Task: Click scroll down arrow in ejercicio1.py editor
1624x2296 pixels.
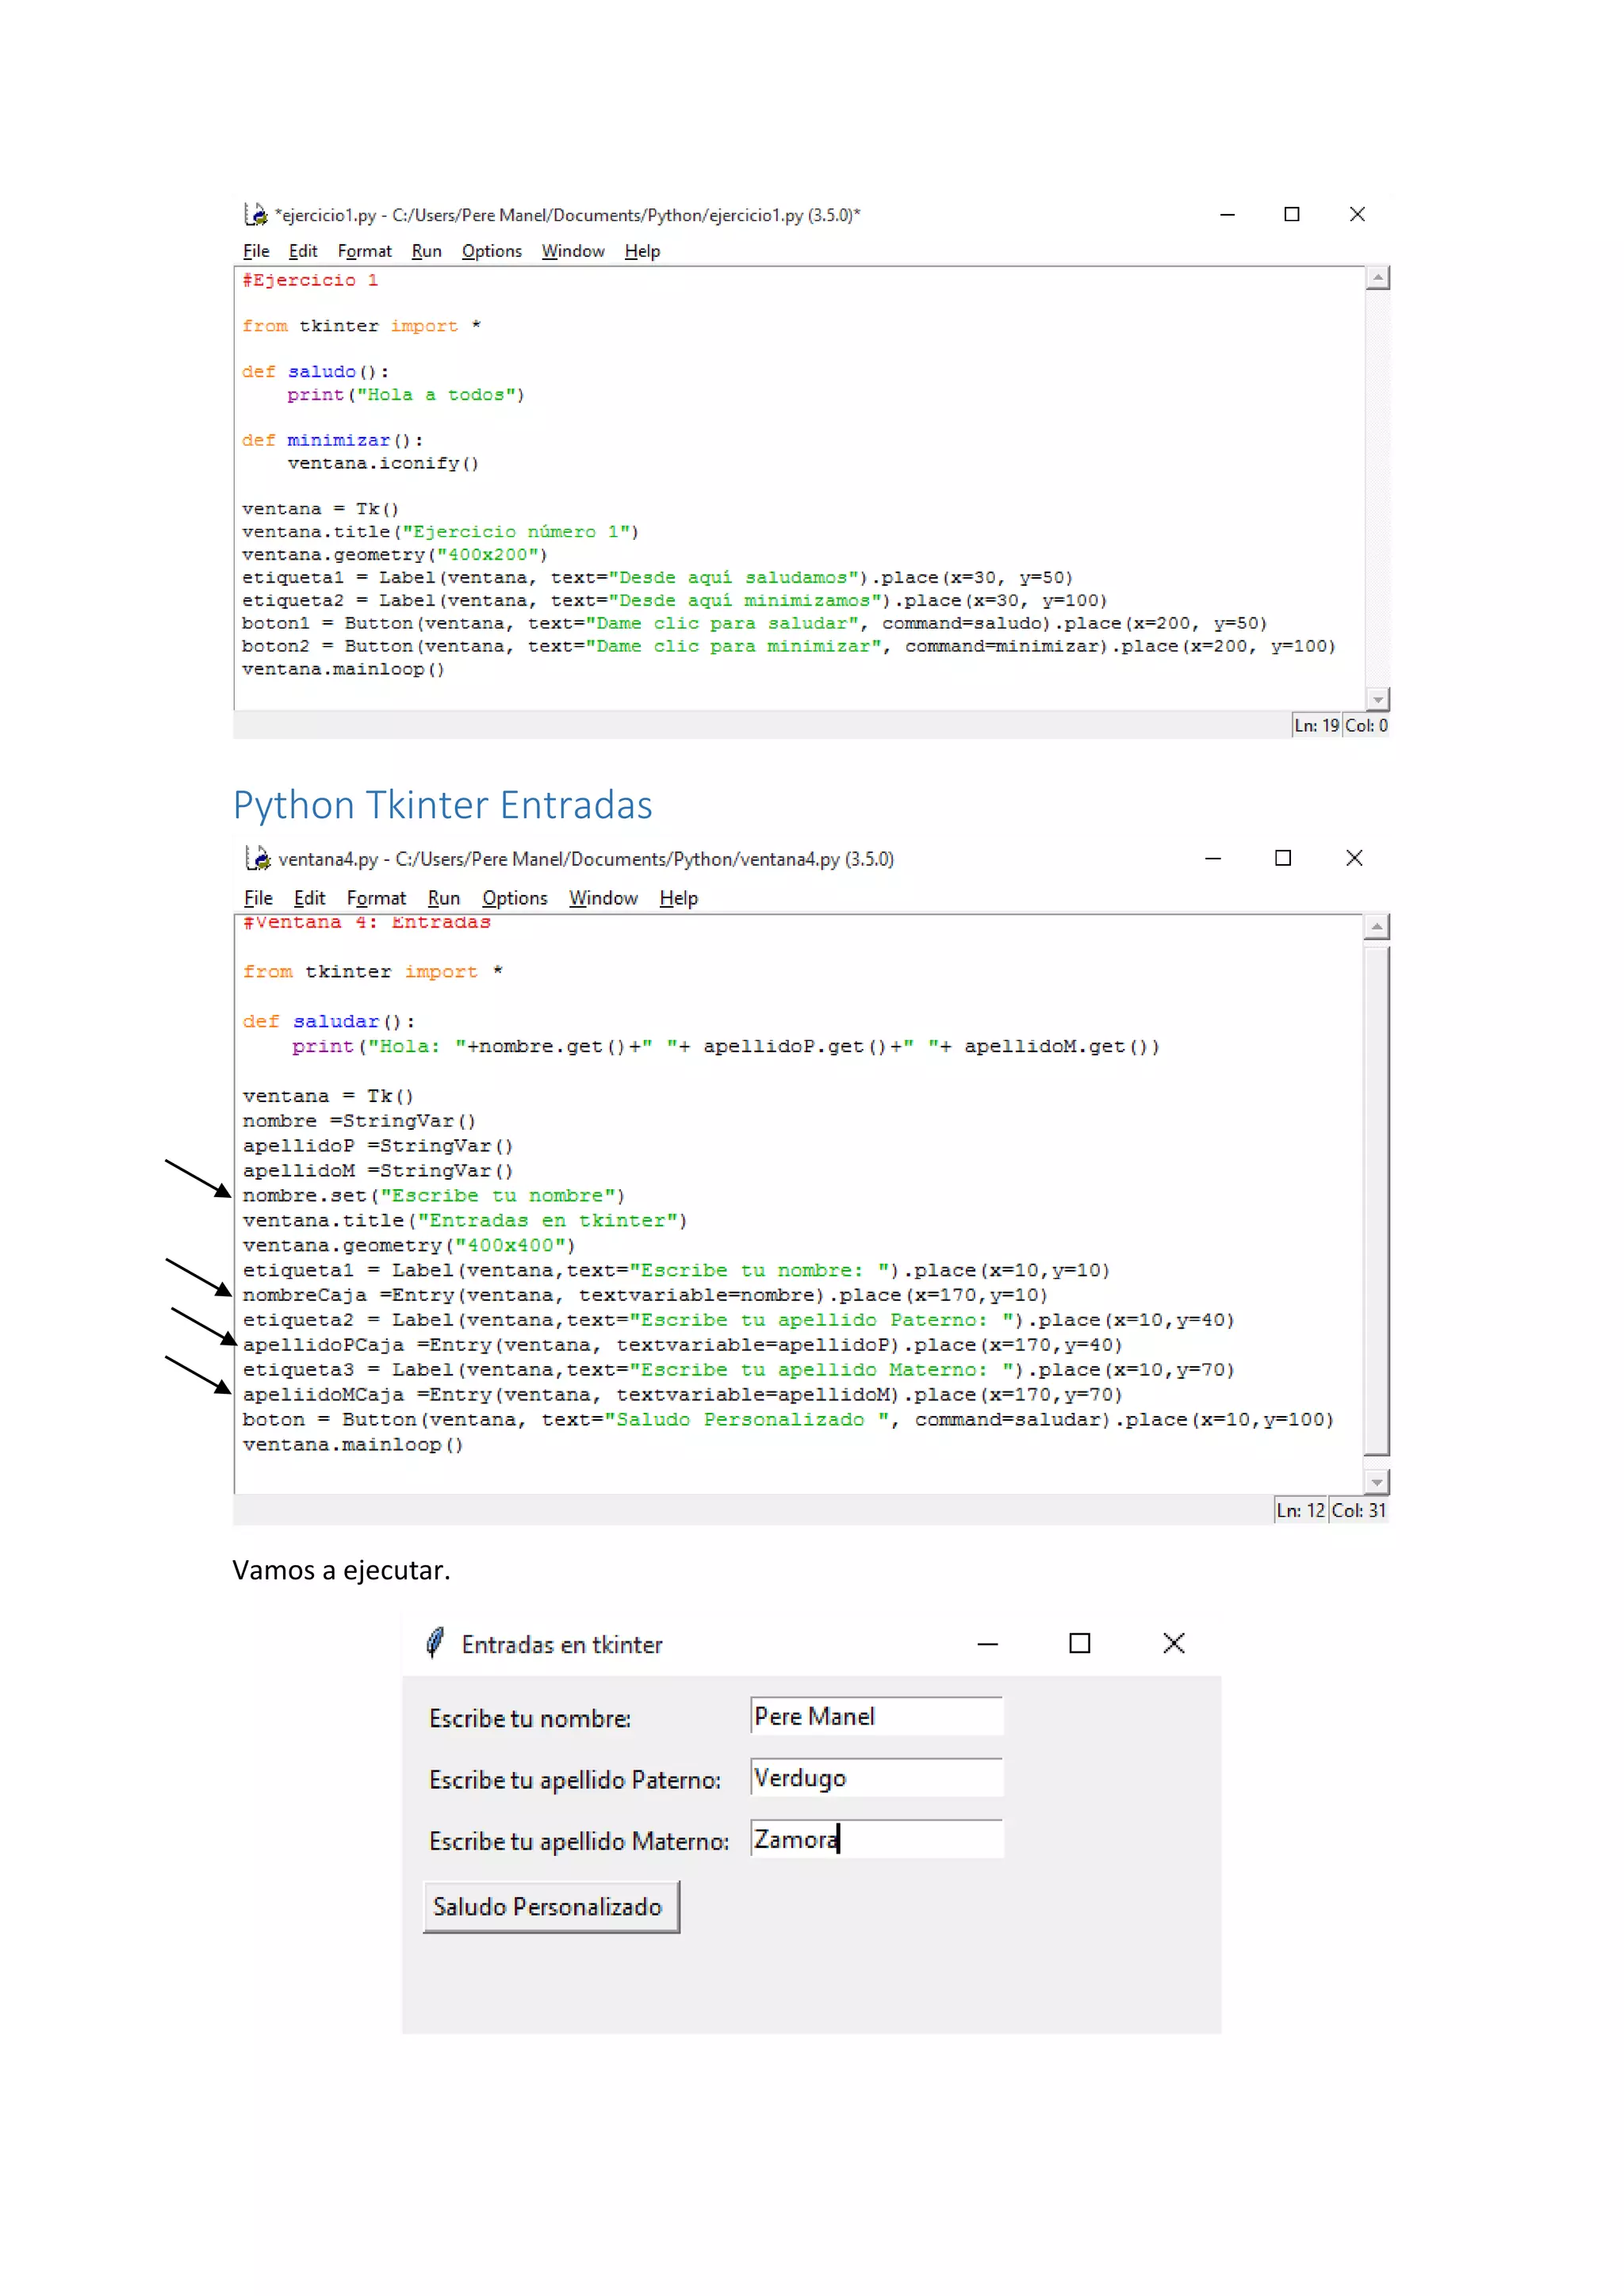Action: click(1378, 699)
